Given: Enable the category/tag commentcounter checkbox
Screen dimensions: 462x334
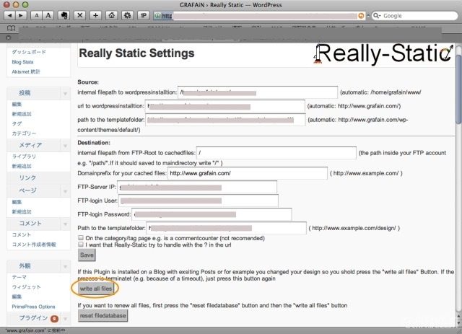Looking at the screenshot, I should pyautogui.click(x=81, y=237).
